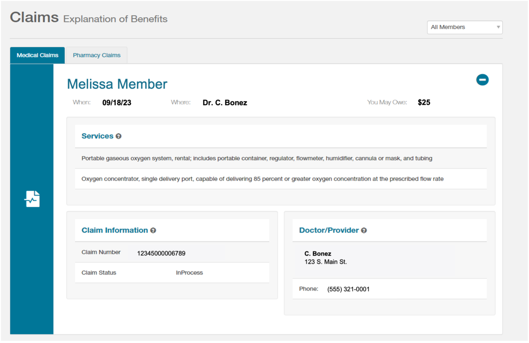Collapse the claim details with minus icon

click(x=482, y=80)
